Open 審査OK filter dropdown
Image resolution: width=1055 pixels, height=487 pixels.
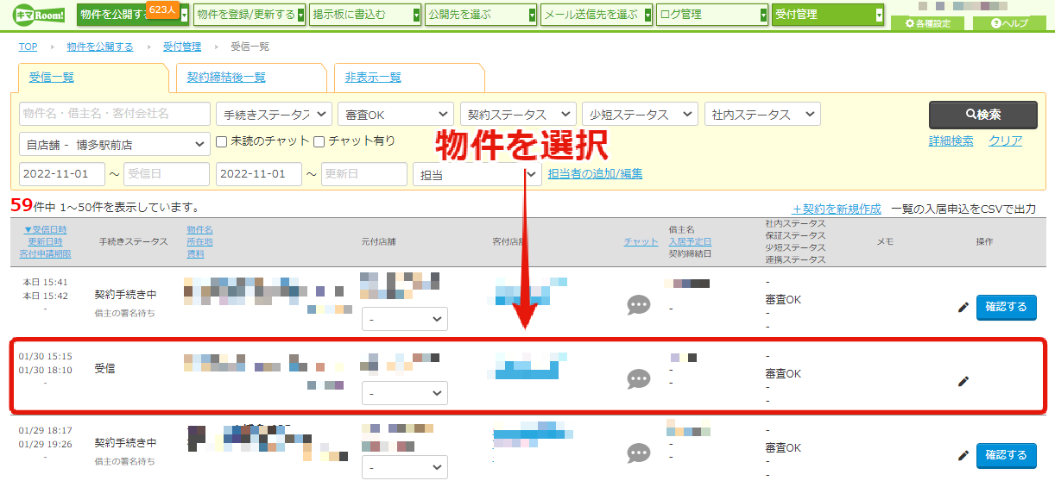[395, 115]
